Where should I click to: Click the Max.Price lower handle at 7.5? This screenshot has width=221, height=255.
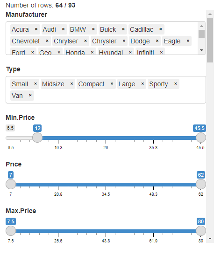(11, 231)
